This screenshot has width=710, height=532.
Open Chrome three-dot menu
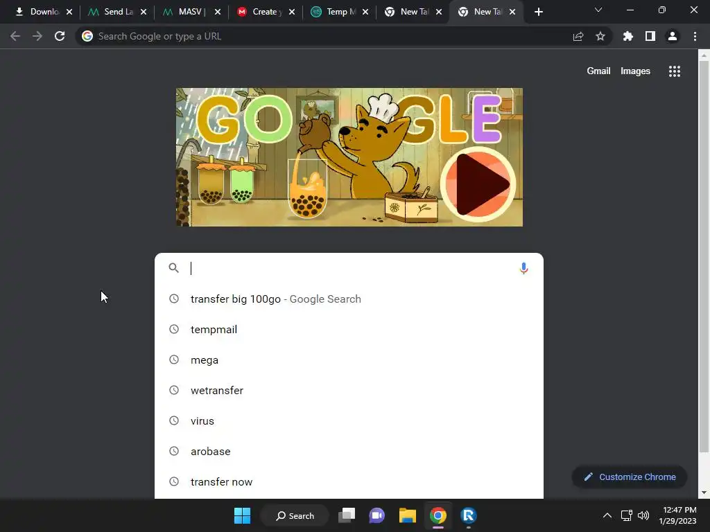[x=695, y=36]
